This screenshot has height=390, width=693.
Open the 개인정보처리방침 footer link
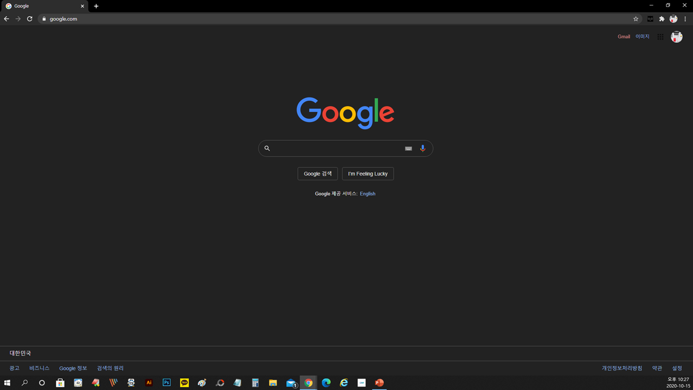click(x=622, y=368)
